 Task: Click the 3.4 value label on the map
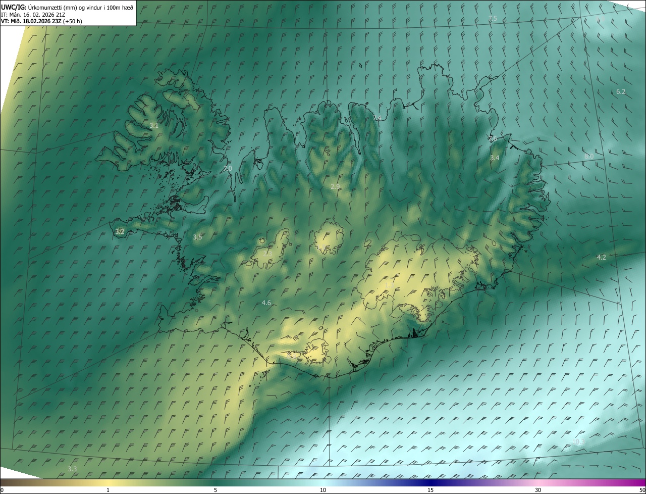pos(495,158)
